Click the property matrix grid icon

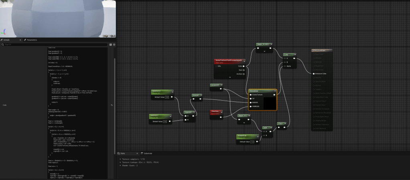(x=111, y=44)
